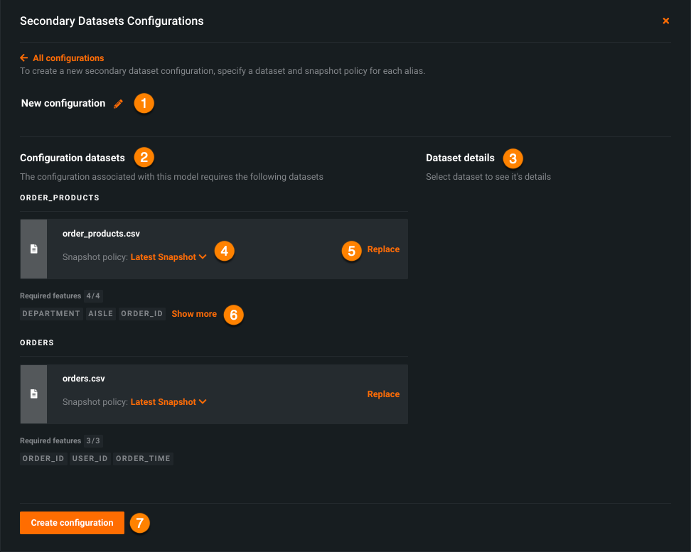The image size is (691, 552).
Task: Open Latest Snapshot dropdown for orders.csv
Action: (168, 402)
